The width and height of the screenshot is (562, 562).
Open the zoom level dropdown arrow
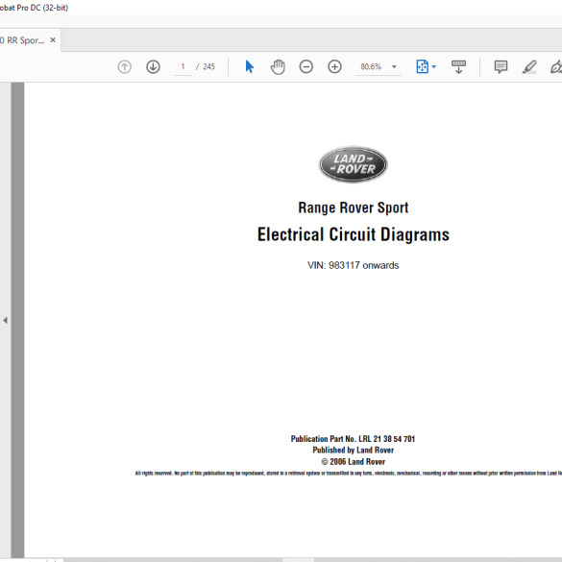pos(394,66)
